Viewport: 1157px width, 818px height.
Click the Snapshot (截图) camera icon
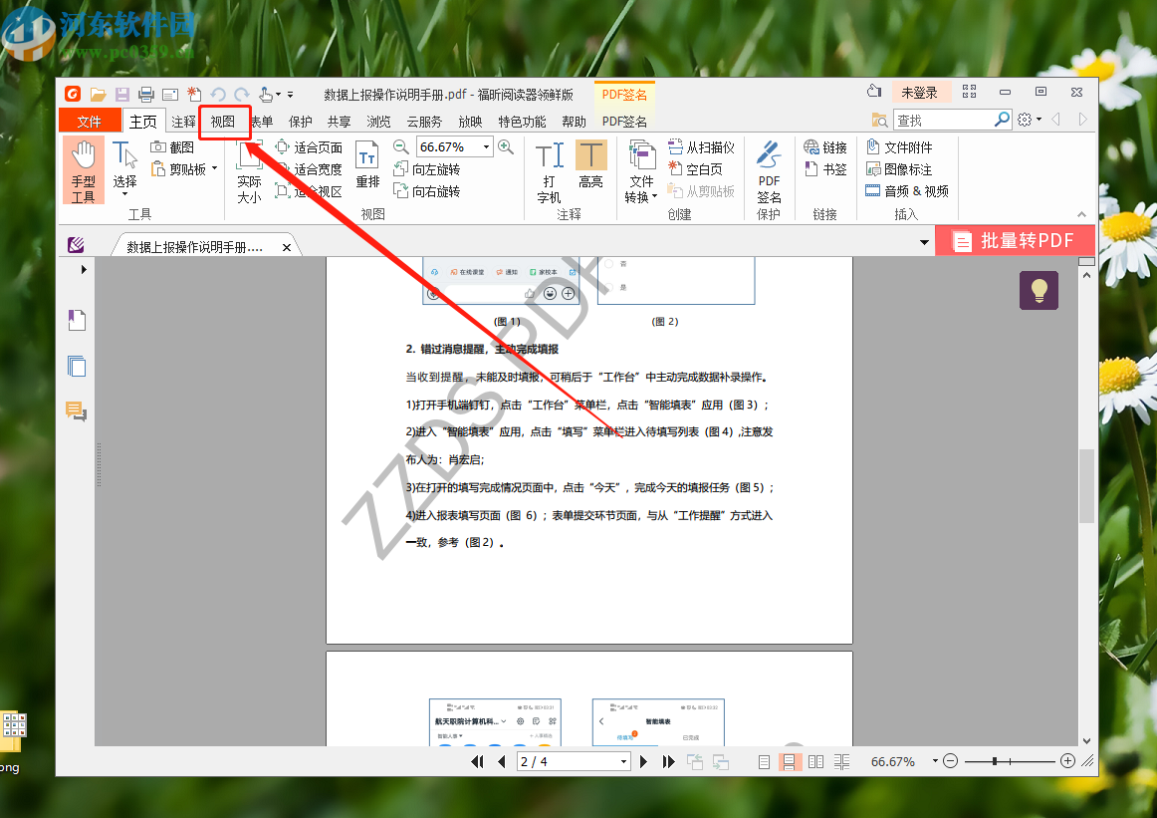click(x=158, y=146)
